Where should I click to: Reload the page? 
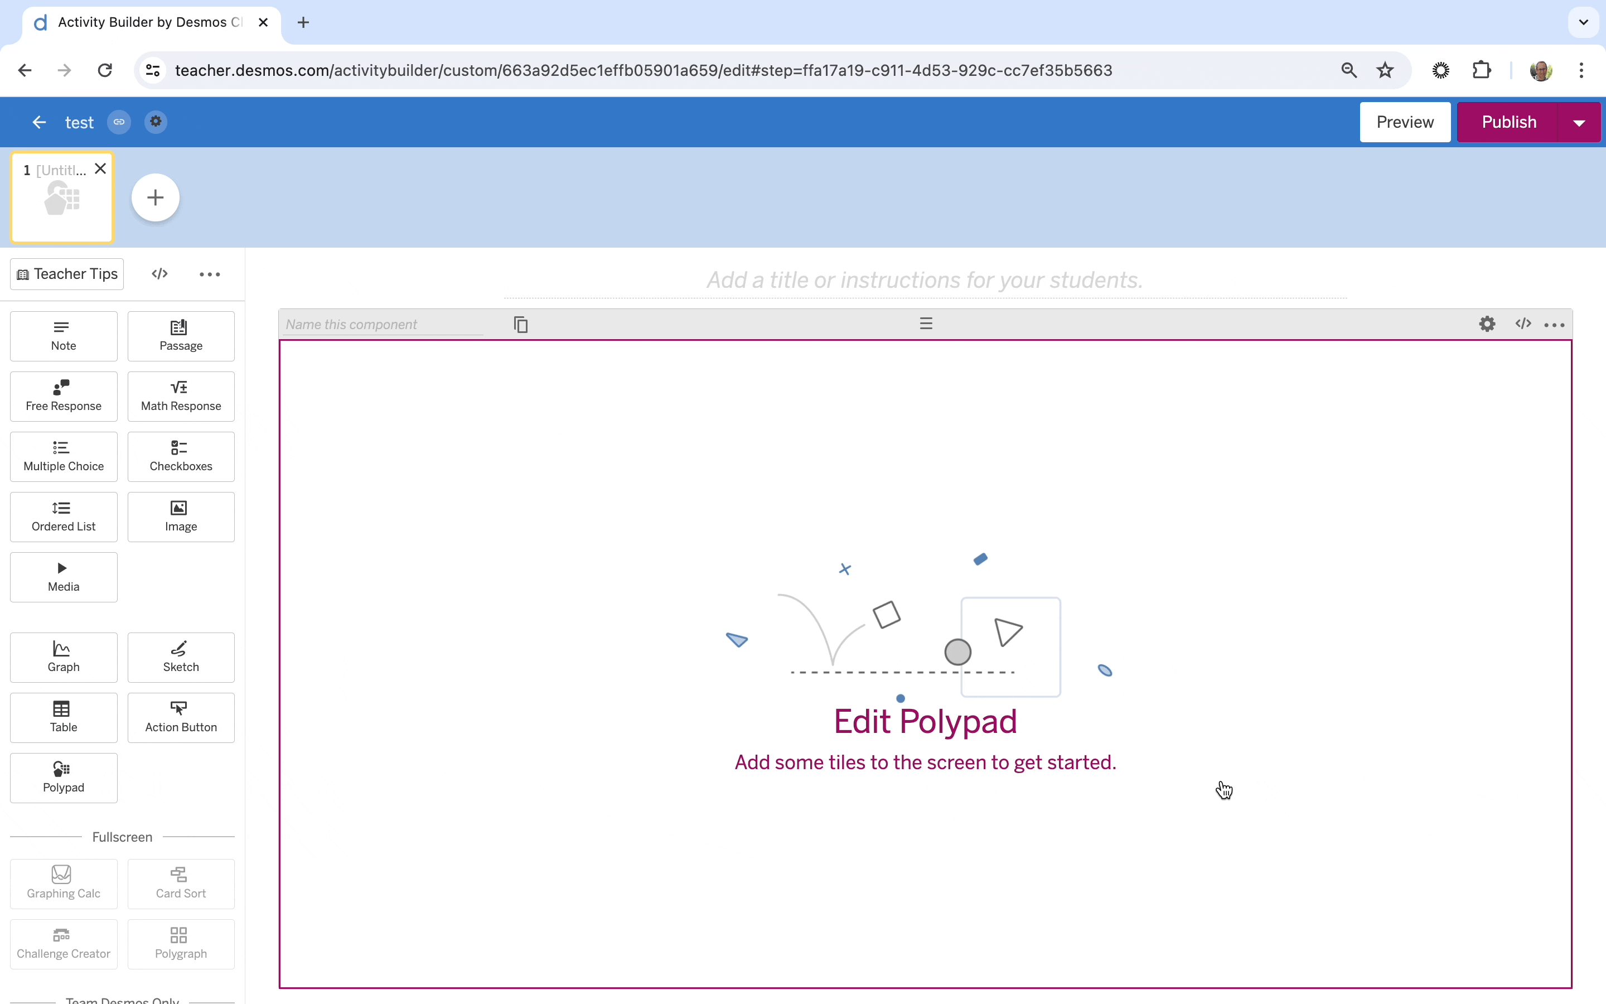click(105, 70)
